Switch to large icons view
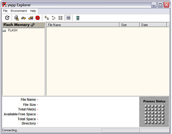 tap(47, 18)
